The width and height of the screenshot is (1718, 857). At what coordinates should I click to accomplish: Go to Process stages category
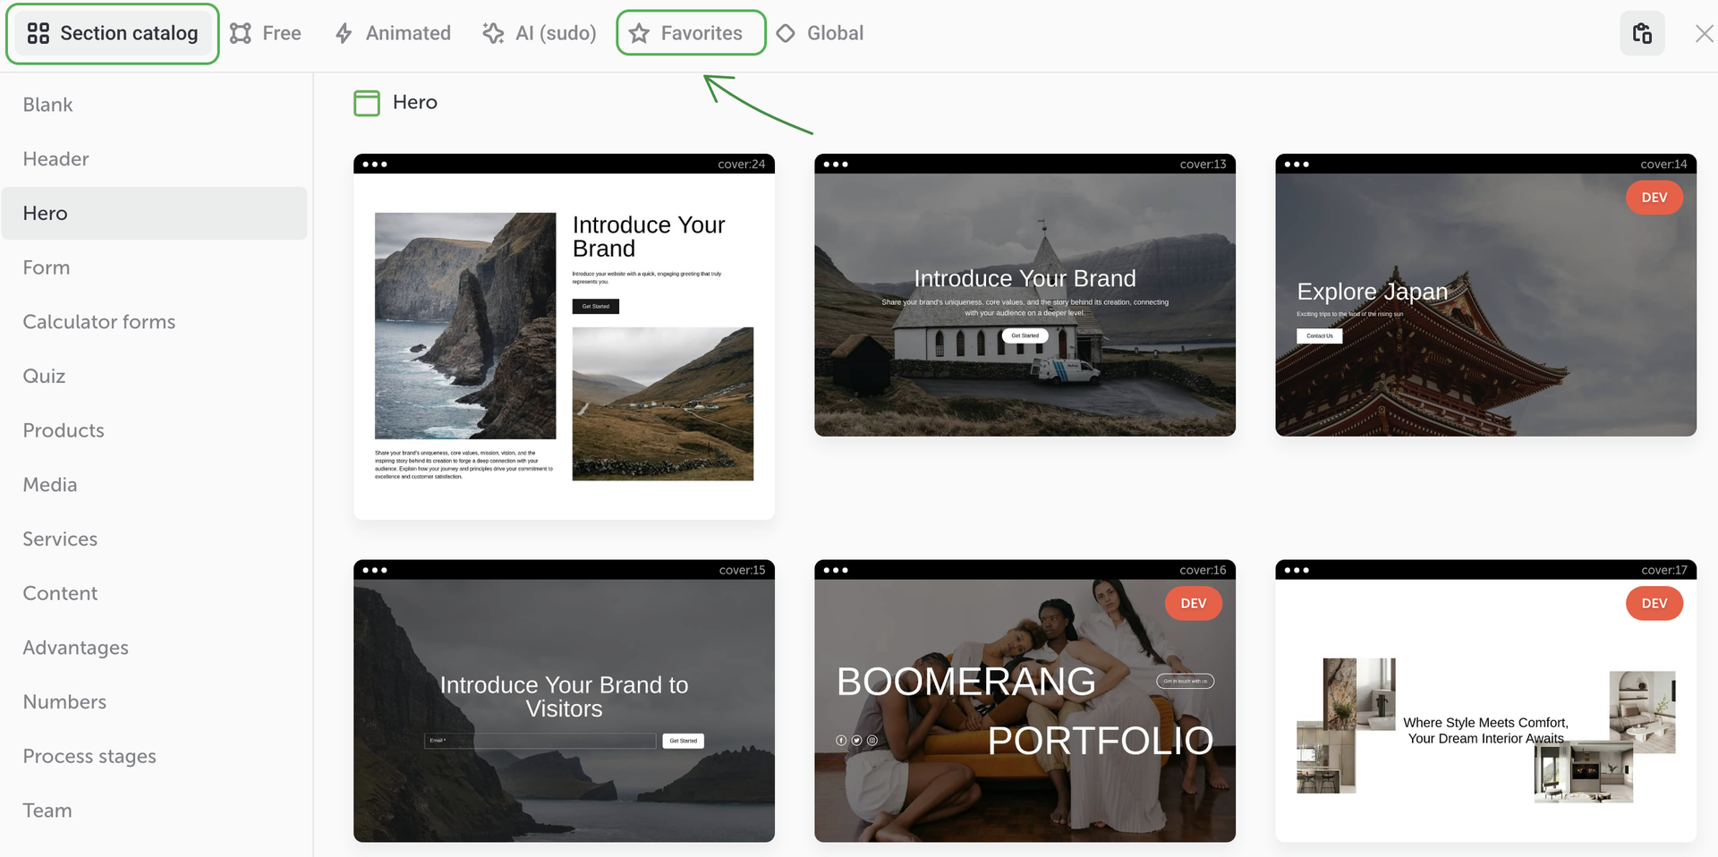coord(89,757)
